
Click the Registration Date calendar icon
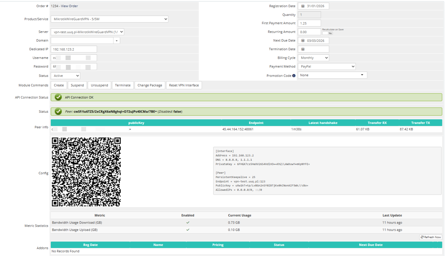(303, 6)
